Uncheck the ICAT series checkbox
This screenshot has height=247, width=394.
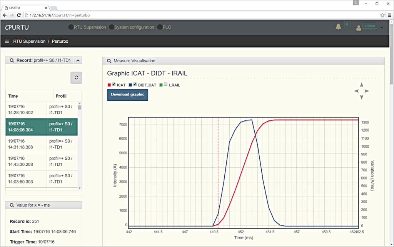pyautogui.click(x=114, y=85)
